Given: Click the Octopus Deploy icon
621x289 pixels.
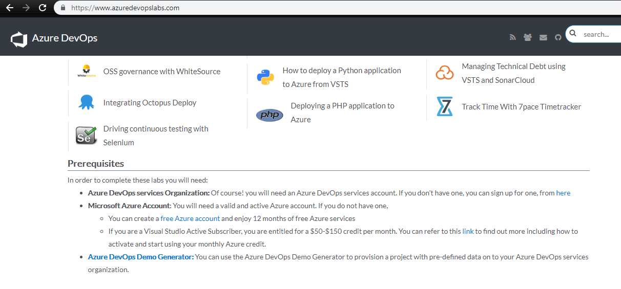Looking at the screenshot, I should coord(87,102).
